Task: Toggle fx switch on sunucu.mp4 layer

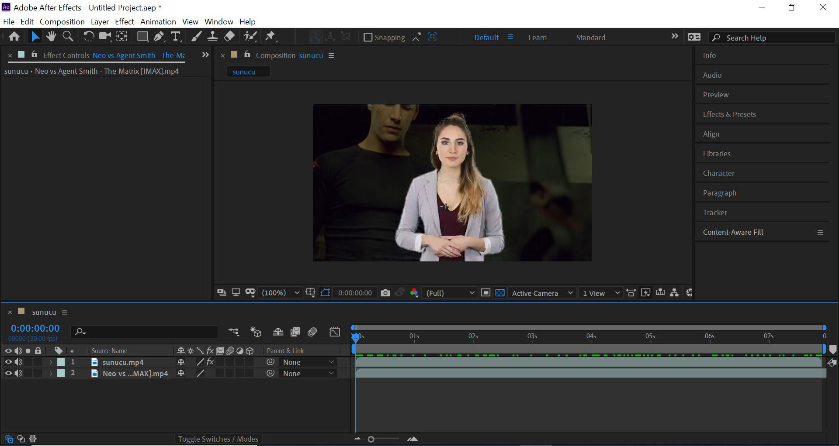Action: click(x=210, y=362)
